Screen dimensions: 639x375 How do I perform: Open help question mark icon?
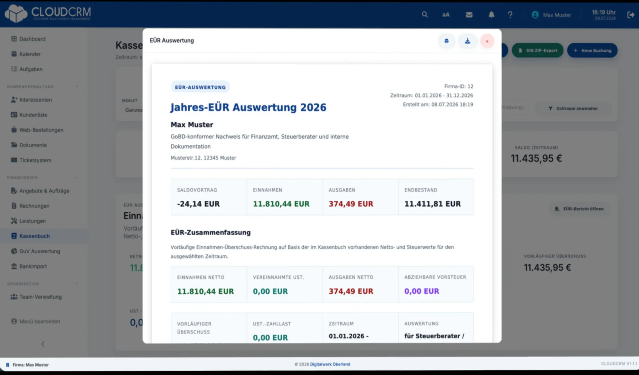(510, 15)
